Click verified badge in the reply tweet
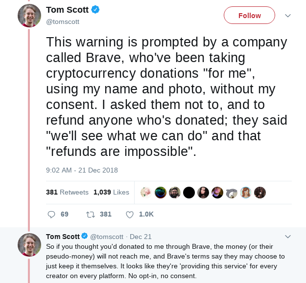Image resolution: width=306 pixels, height=283 pixels. pyautogui.click(x=84, y=237)
